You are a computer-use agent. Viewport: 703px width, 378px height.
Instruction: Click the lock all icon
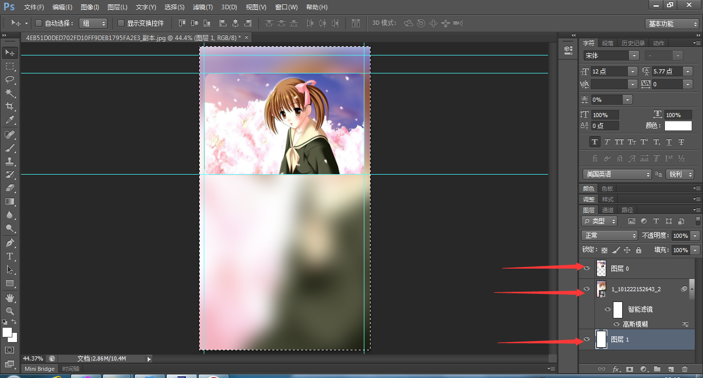(639, 250)
